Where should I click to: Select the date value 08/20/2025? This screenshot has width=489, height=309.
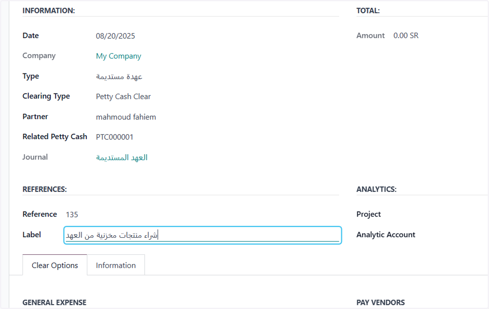pyautogui.click(x=115, y=36)
